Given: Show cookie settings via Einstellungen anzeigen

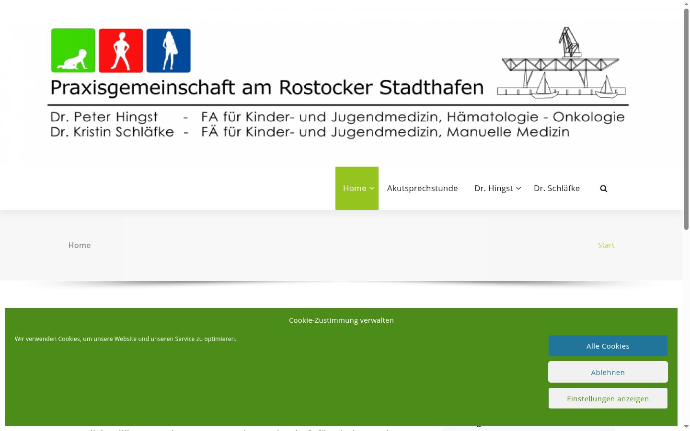Looking at the screenshot, I should (608, 398).
